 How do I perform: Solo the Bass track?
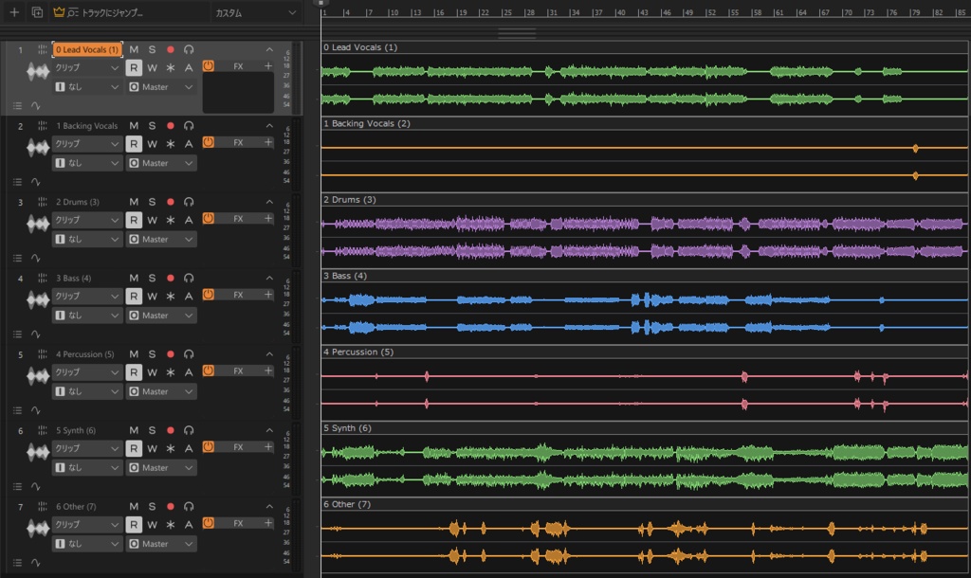(152, 278)
